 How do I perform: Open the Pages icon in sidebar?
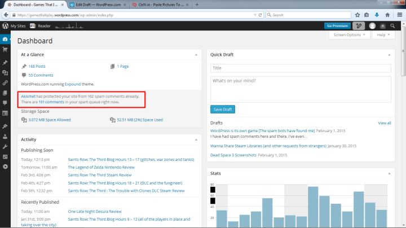pos(5,93)
